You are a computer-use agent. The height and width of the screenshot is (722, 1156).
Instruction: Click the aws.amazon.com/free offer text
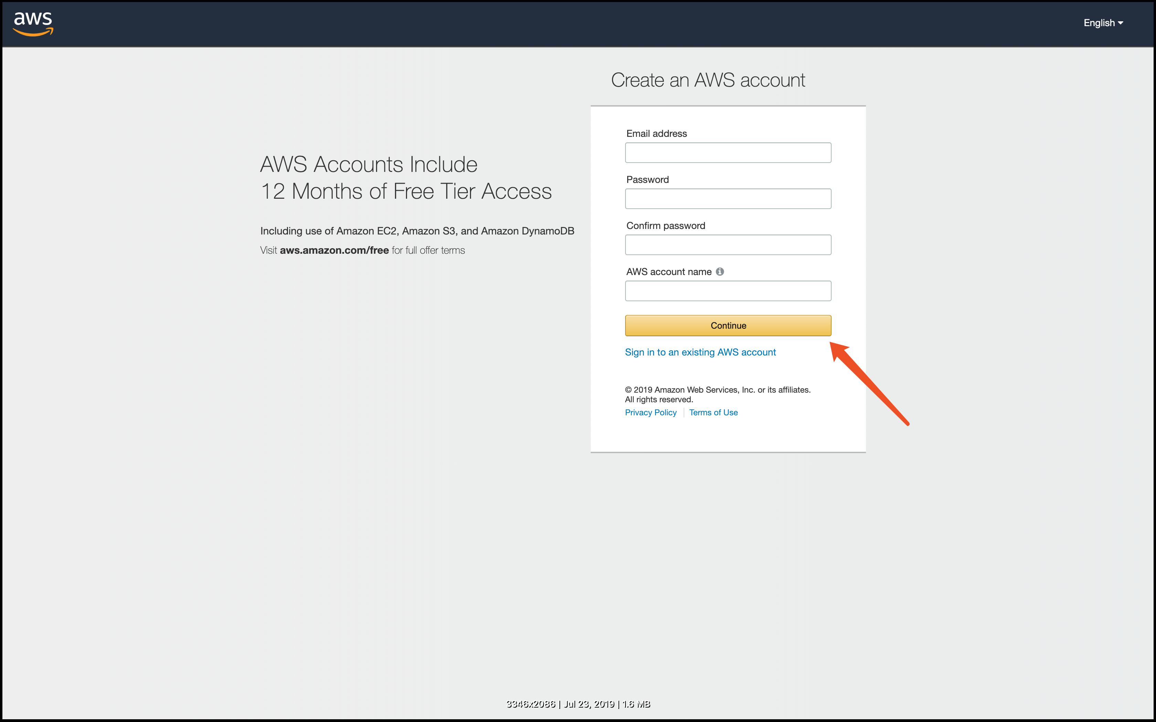point(334,250)
